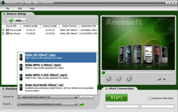
Task: Select Nokia Real Media Video(*.rm) option
Action: pos(60,88)
